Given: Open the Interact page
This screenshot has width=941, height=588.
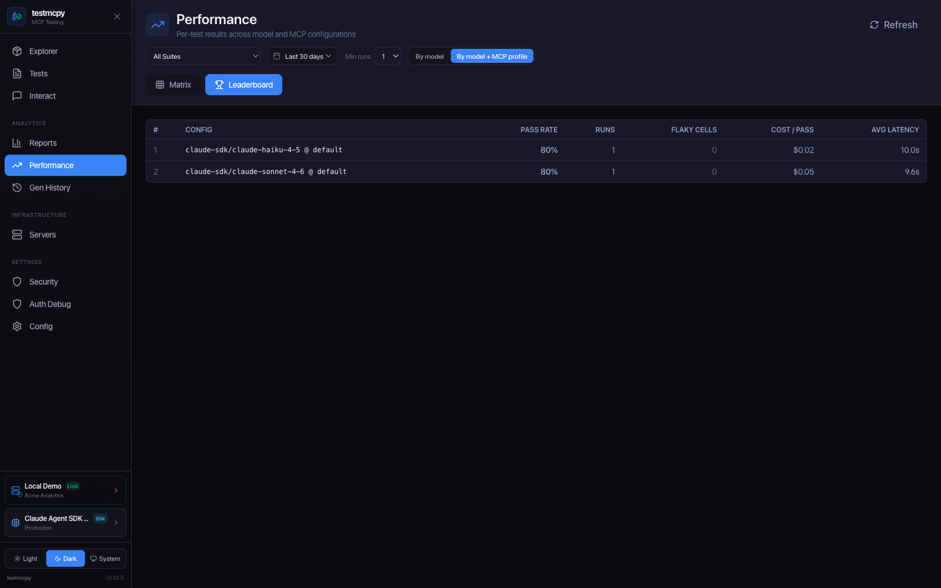Looking at the screenshot, I should pyautogui.click(x=65, y=96).
